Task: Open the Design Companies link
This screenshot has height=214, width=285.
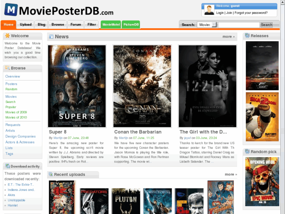Action: (x=20, y=136)
